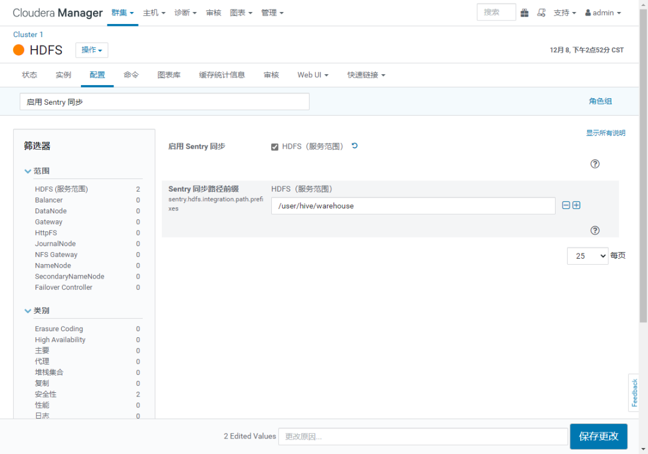Screen dimensions: 648x454
Task: Click the /user/hive/warehouse path input
Action: [x=413, y=206]
